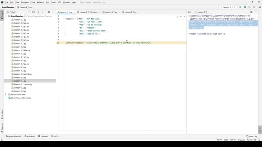This screenshot has height=147, width=262.
Task: Close the Lesson 6_1.py editor tab
Action: click(x=74, y=12)
